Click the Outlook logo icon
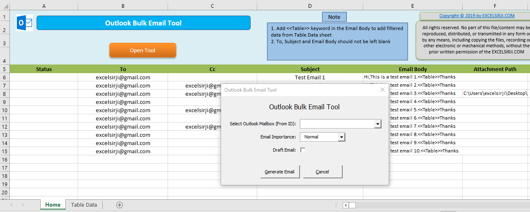Screen dimensions: 530x212 (x=24, y=23)
